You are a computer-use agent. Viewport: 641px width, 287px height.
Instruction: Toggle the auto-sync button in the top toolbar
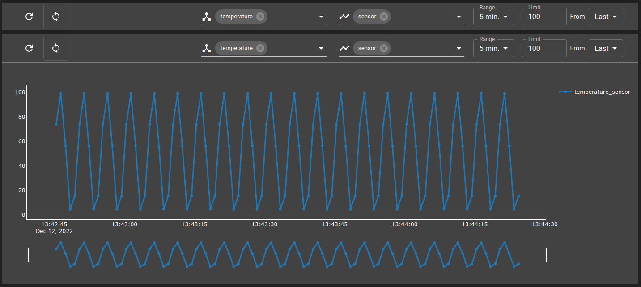point(56,17)
